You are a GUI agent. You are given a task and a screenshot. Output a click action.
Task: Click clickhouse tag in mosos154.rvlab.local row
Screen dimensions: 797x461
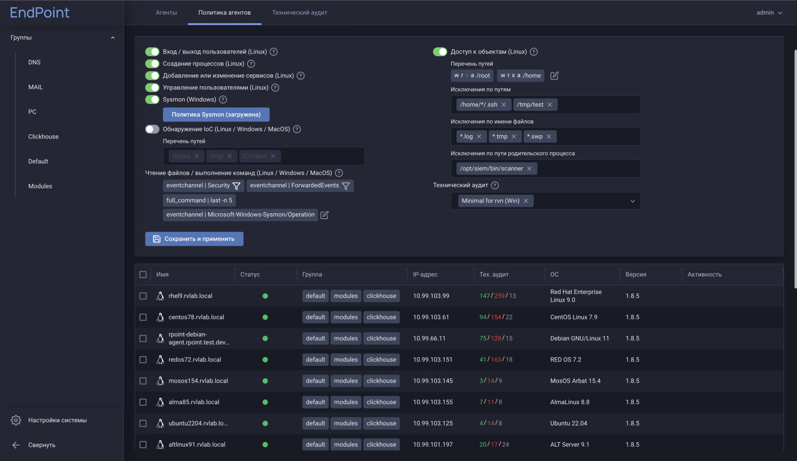[x=381, y=381]
